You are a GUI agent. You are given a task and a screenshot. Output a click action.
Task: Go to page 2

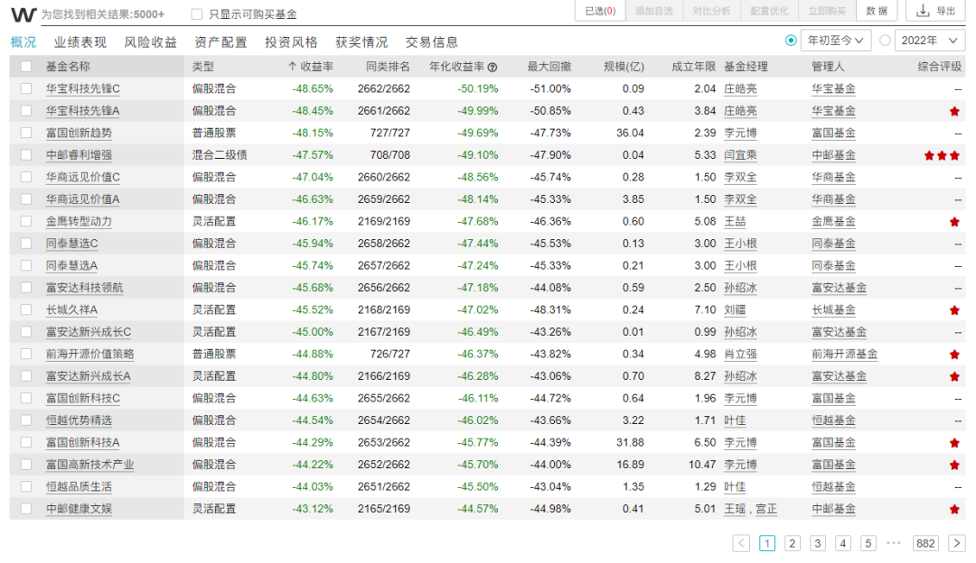point(792,543)
